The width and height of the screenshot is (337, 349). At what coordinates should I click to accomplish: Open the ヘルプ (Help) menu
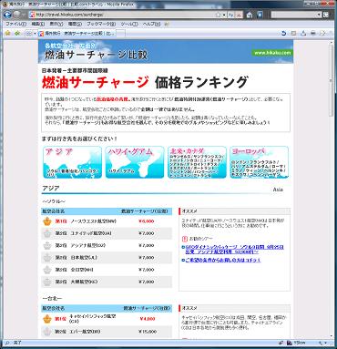(x=151, y=24)
